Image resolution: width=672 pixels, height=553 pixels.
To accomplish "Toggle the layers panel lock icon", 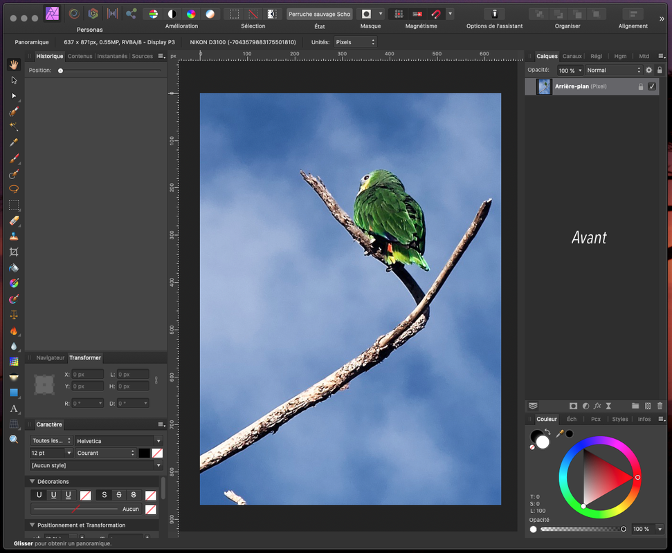I will (660, 70).
